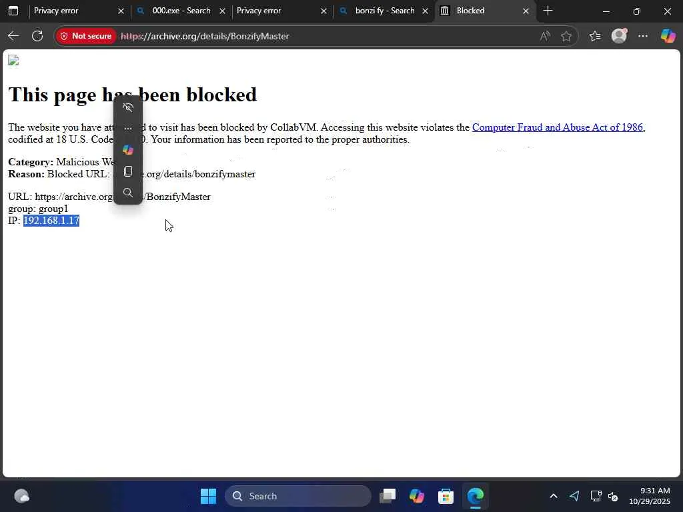Click the 'This page has been blocked' heading
The width and height of the screenshot is (683, 512).
pyautogui.click(x=133, y=95)
